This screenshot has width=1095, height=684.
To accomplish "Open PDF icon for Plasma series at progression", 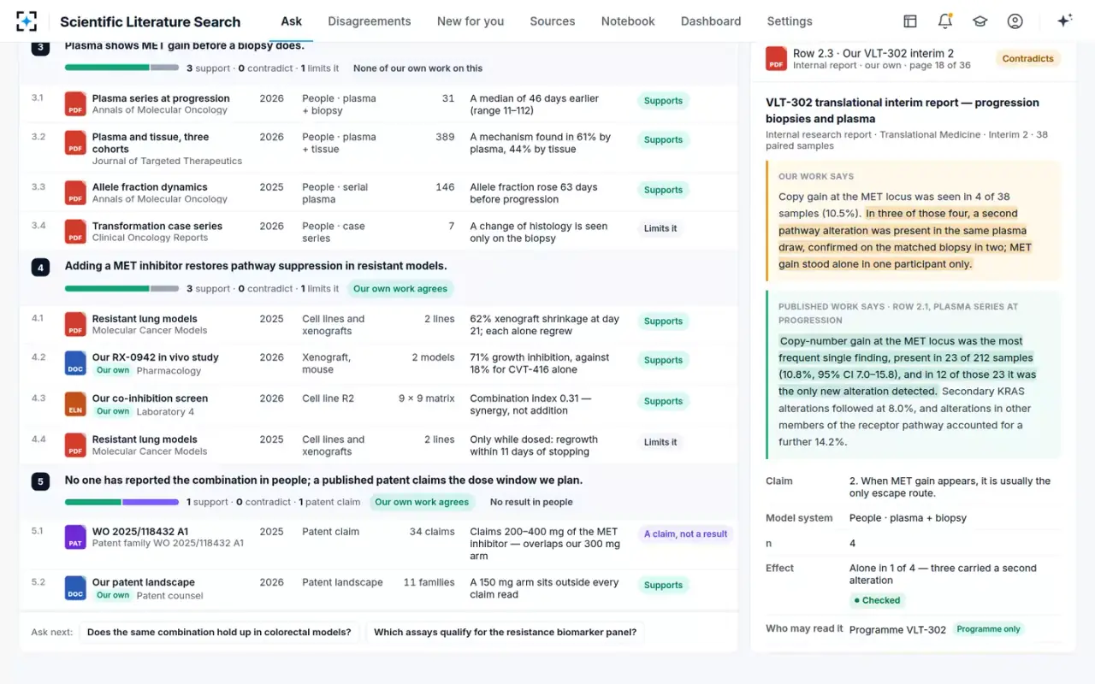I will [x=75, y=103].
